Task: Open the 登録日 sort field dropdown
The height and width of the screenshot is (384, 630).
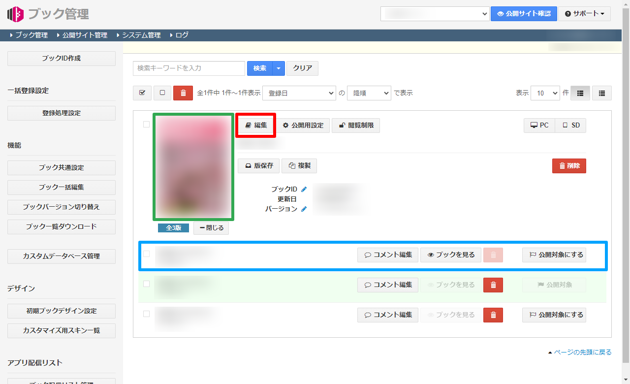Action: point(299,93)
